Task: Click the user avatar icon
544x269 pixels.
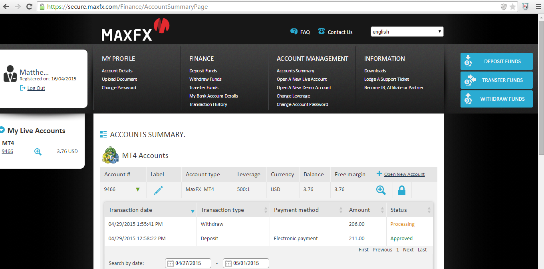Action: pos(10,74)
